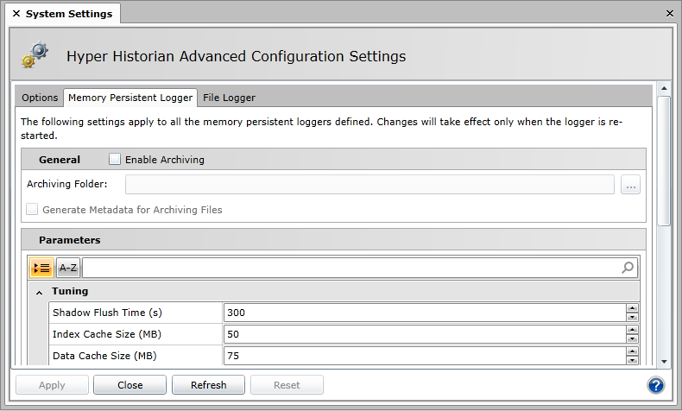Click the vertical scrollbar thumb

pos(663,160)
